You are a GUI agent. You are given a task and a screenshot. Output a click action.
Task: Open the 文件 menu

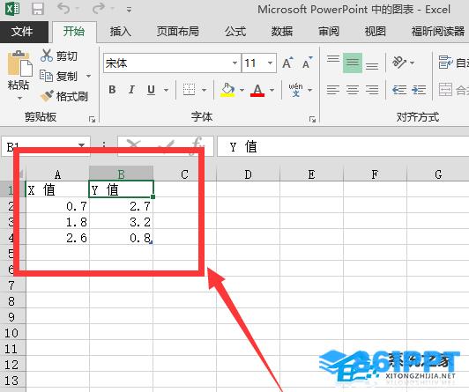22,32
